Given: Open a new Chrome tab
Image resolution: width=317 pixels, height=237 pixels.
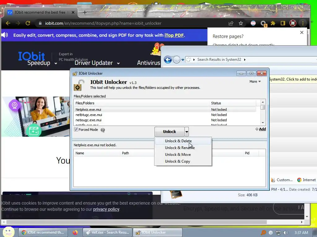Looking at the screenshot, I should coord(85,12).
